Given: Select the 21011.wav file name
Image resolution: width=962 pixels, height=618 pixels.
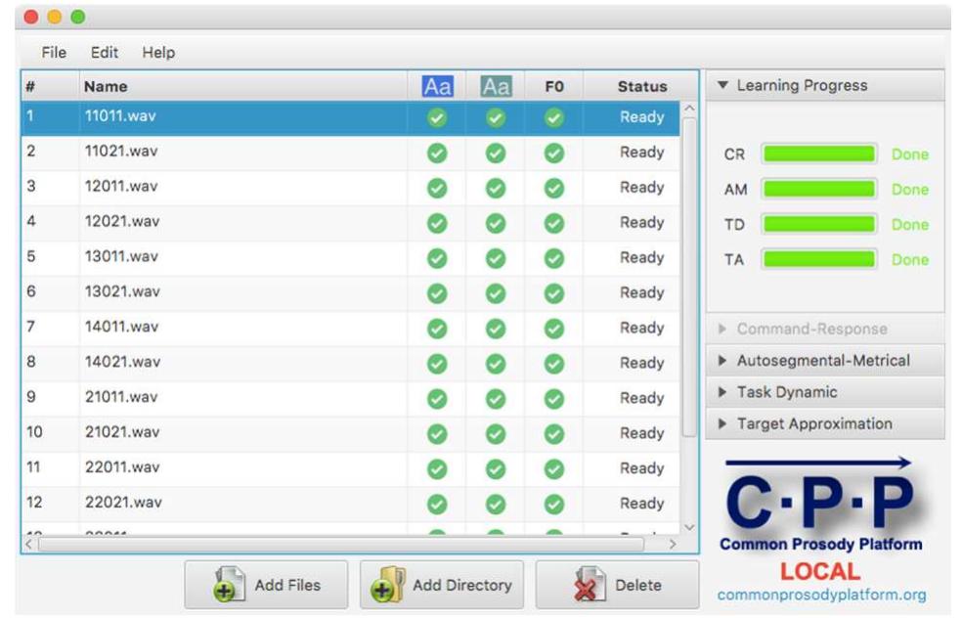Looking at the screenshot, I should (x=121, y=397).
